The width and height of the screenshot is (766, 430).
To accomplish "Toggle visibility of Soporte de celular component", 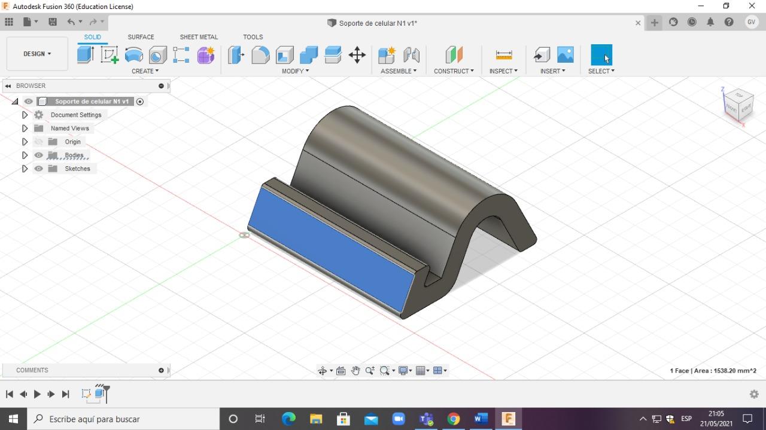I will [29, 102].
